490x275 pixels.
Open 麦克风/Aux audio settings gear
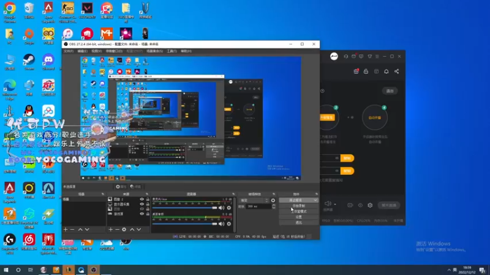coord(229,208)
